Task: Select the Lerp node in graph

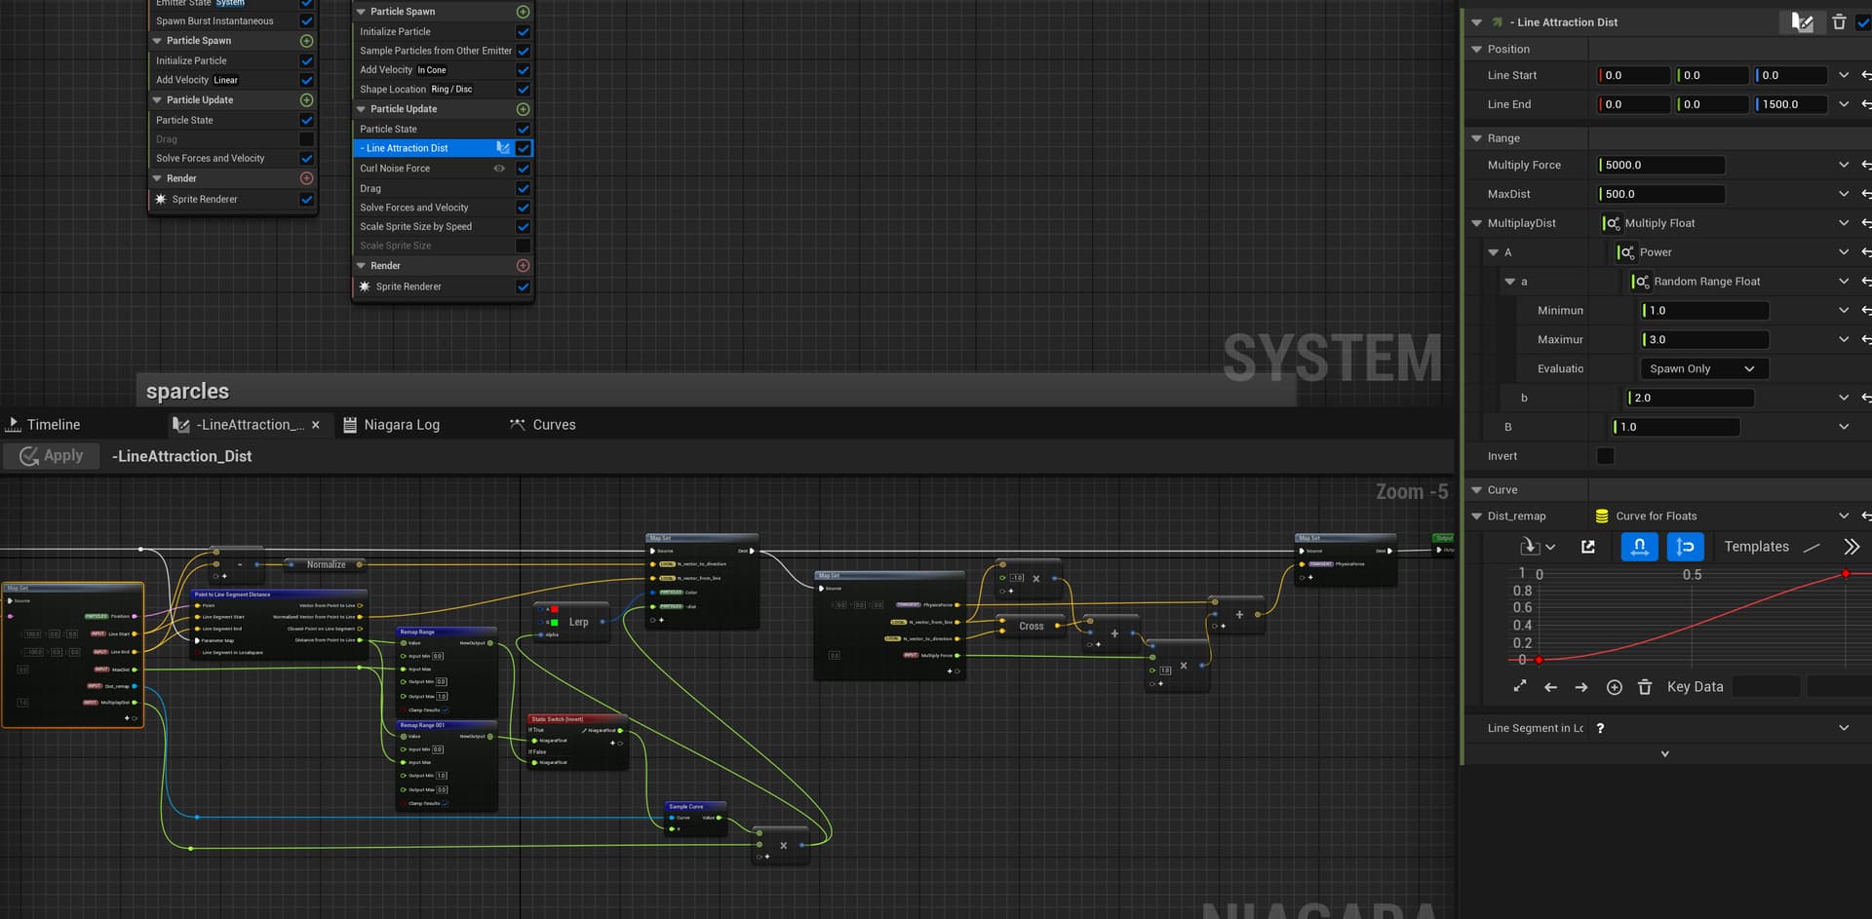Action: pos(572,621)
